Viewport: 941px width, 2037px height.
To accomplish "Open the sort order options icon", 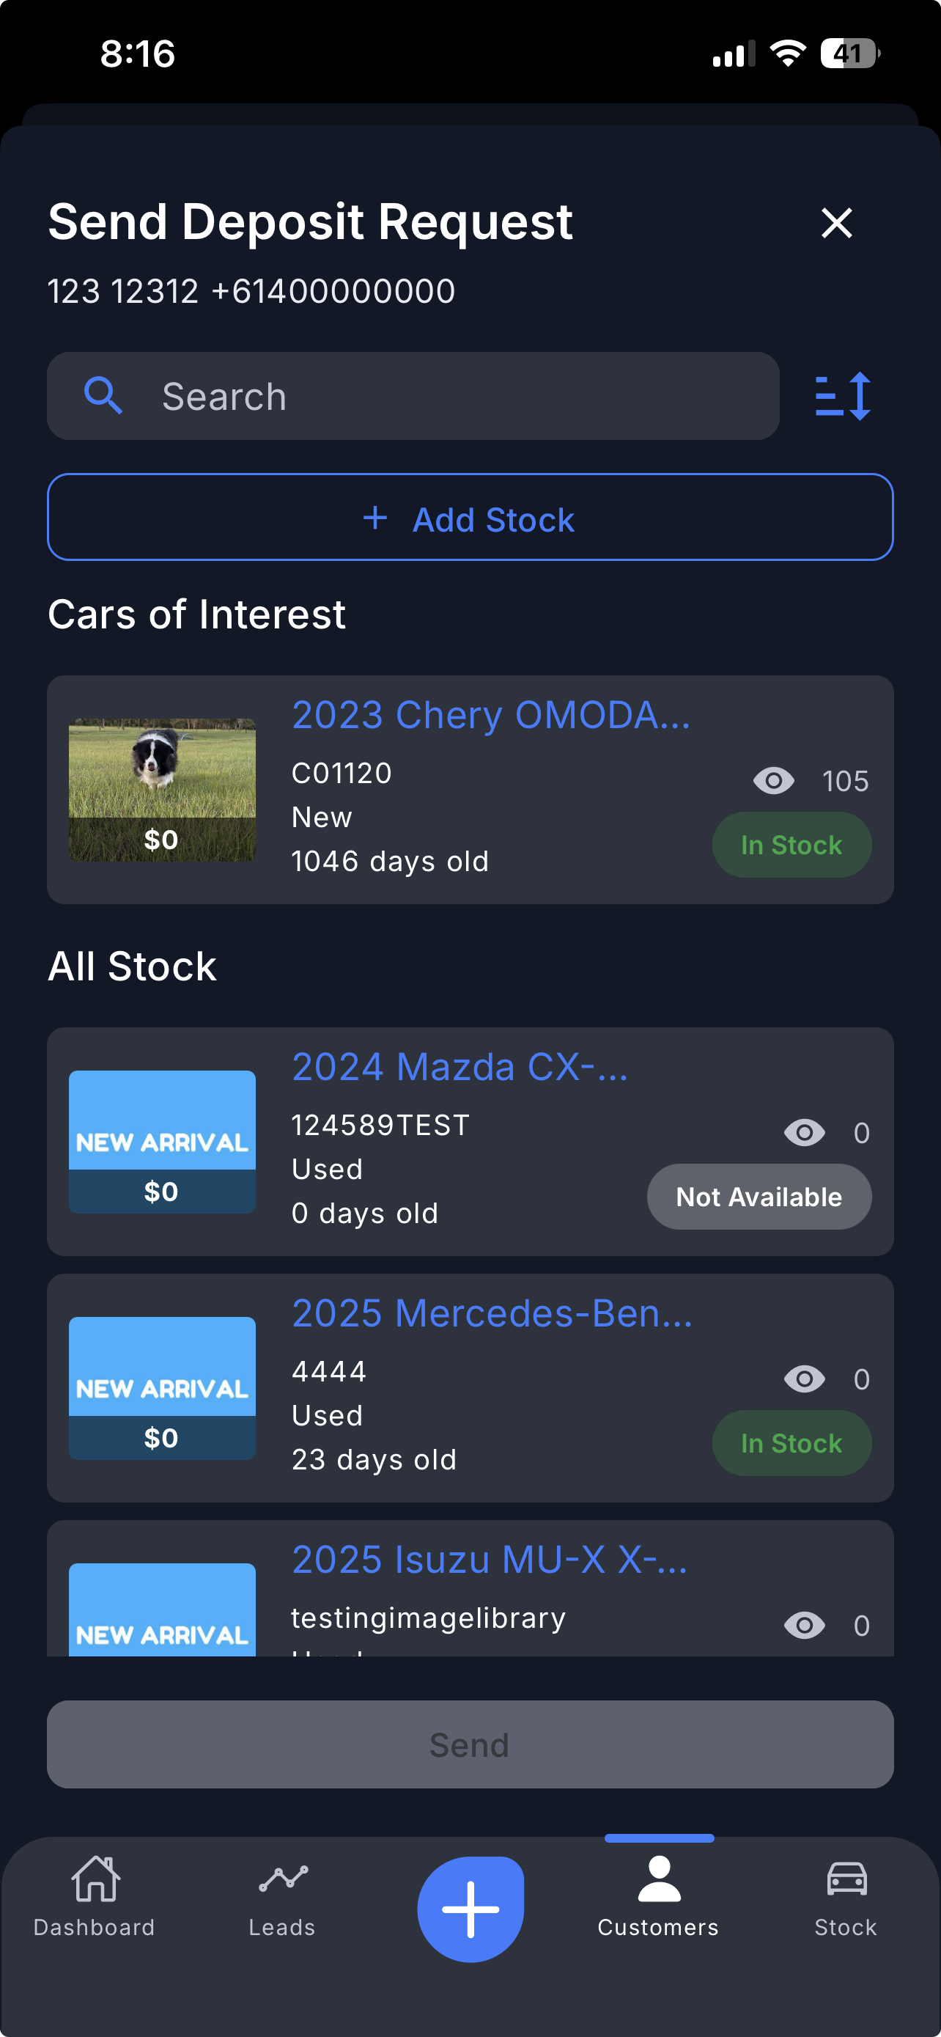I will pyautogui.click(x=842, y=396).
